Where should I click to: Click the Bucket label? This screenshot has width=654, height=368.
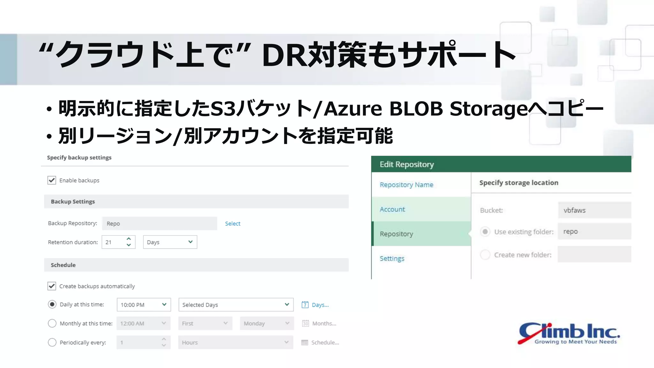tap(491, 210)
